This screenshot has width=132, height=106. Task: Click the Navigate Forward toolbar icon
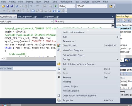click(51, 6)
